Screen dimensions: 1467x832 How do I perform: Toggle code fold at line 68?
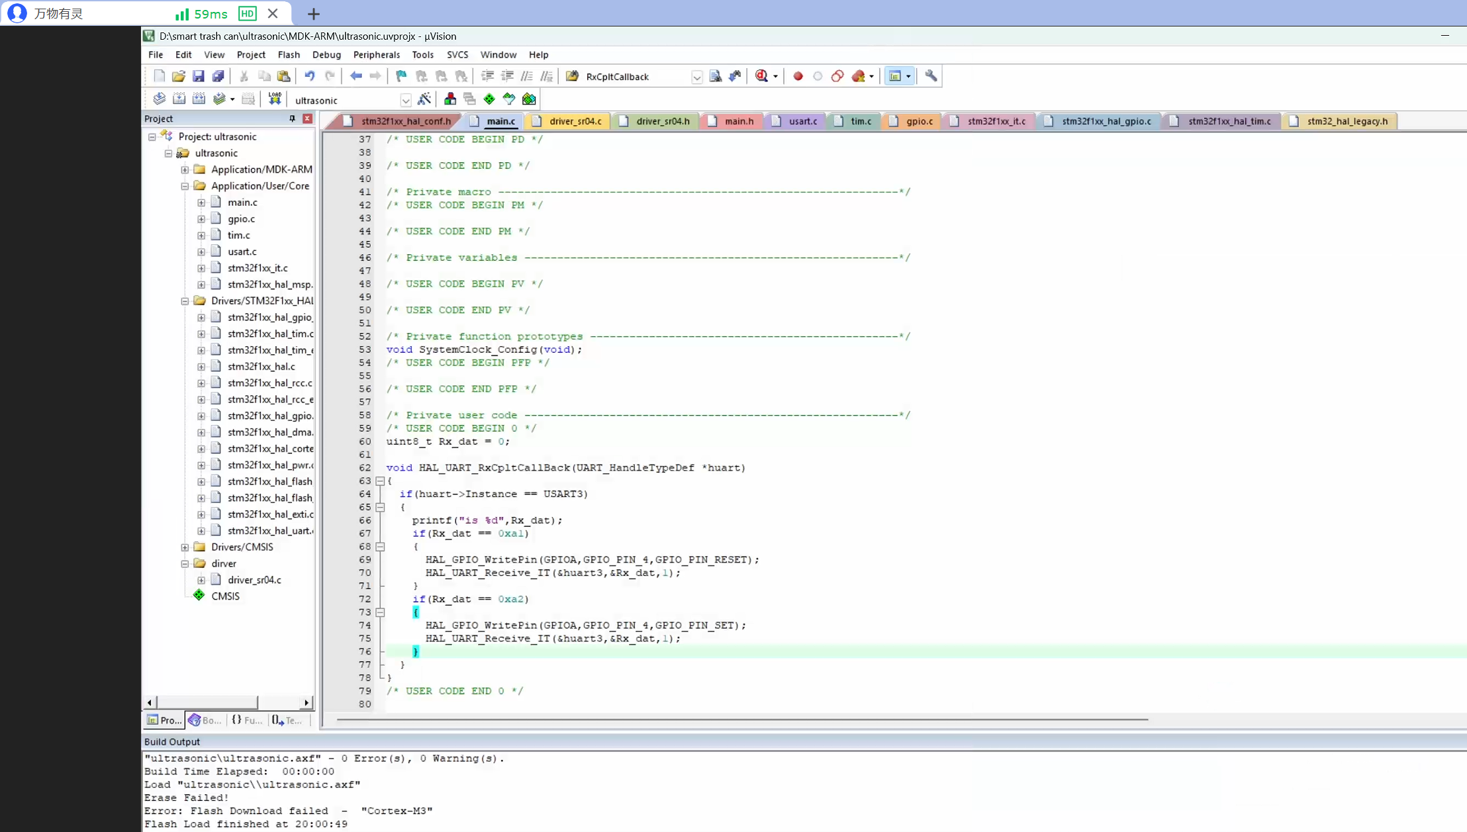tap(380, 547)
